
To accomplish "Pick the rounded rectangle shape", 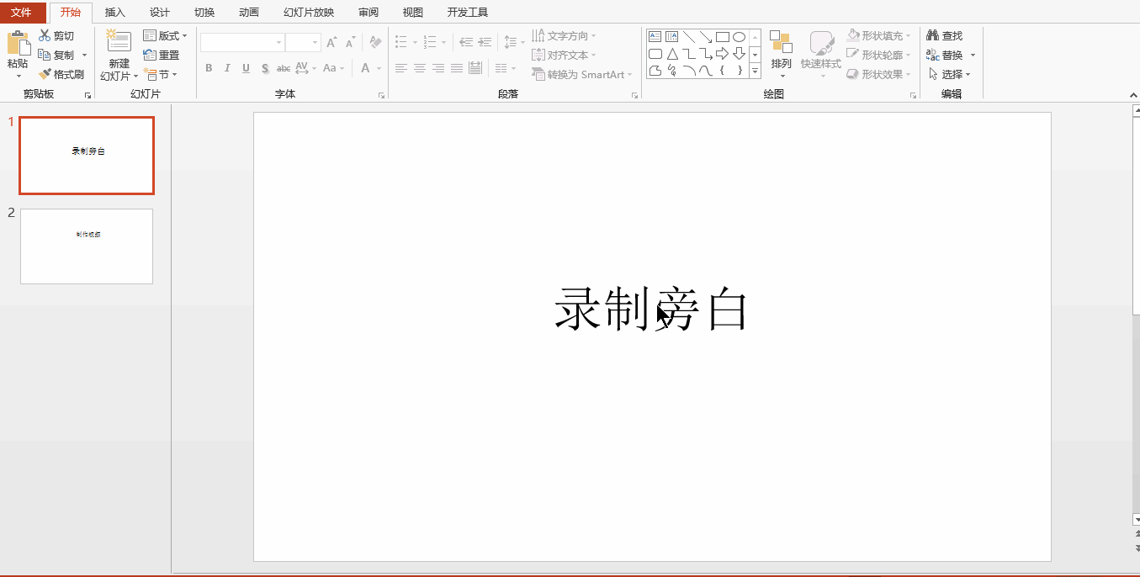I will [655, 54].
